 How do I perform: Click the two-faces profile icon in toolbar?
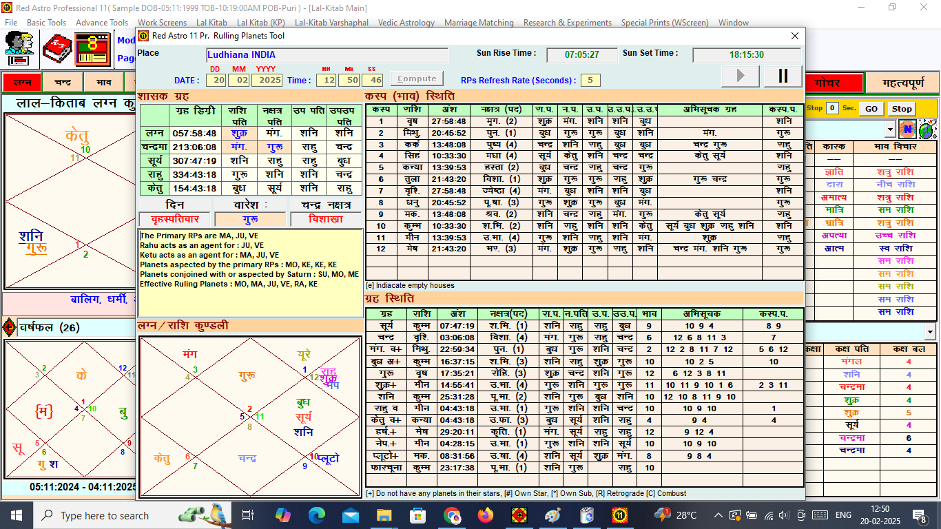click(x=19, y=48)
